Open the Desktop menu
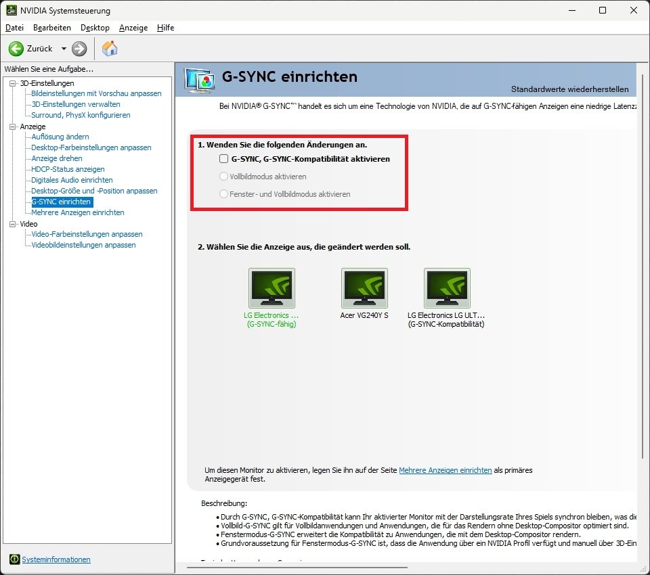Viewport: 650px width, 575px height. tap(95, 28)
